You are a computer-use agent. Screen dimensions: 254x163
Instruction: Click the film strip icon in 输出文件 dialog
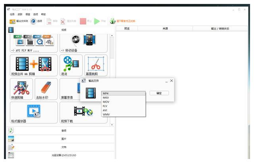click(91, 93)
